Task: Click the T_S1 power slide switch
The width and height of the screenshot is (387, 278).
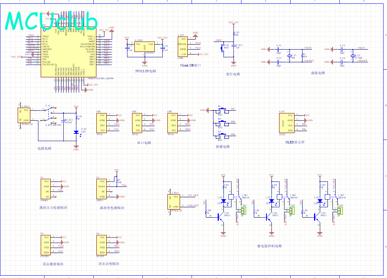Action: coord(49,115)
